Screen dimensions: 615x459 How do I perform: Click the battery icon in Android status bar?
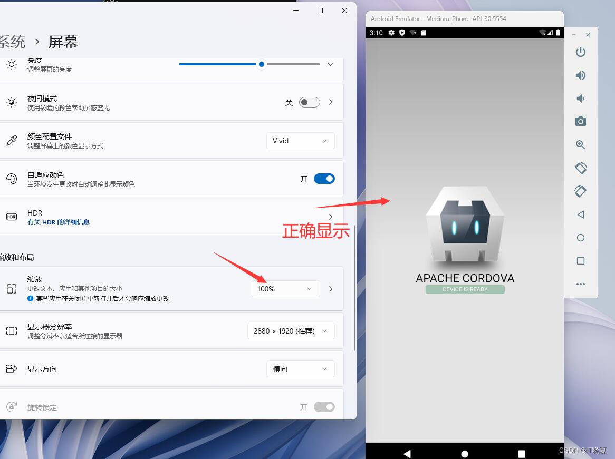[x=558, y=33]
